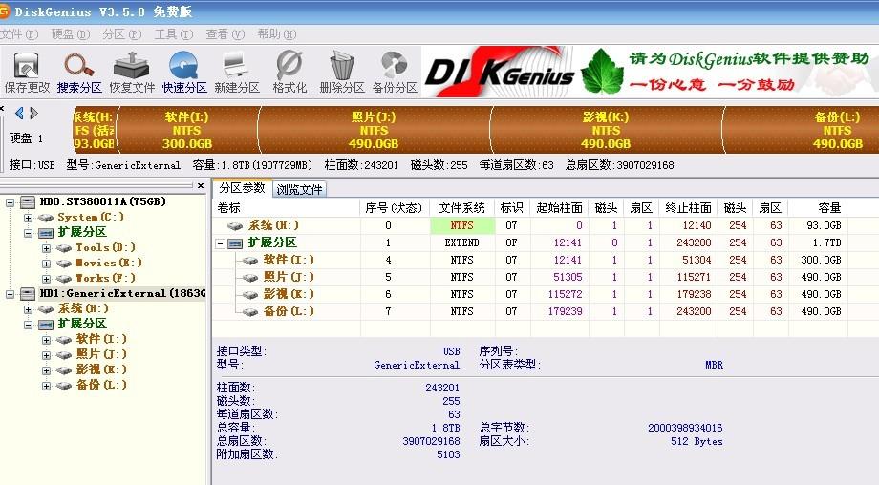Select 备份(L:) block in disk bar
The image size is (879, 485).
coord(801,130)
